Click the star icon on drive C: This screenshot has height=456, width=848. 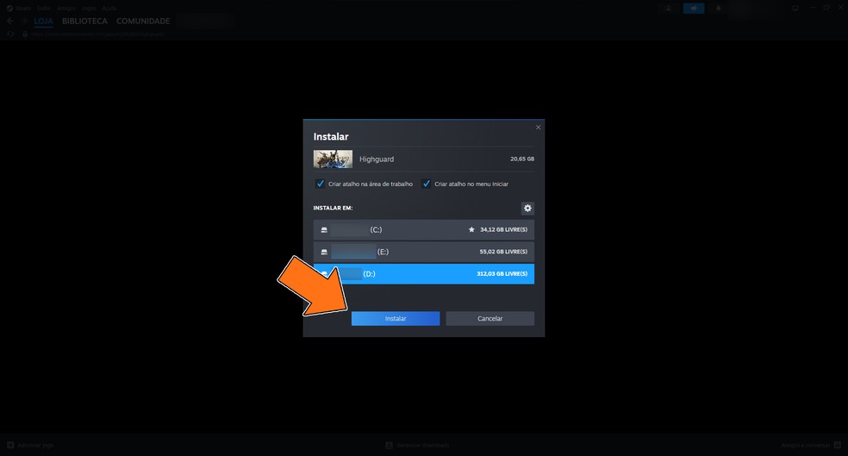pyautogui.click(x=471, y=230)
